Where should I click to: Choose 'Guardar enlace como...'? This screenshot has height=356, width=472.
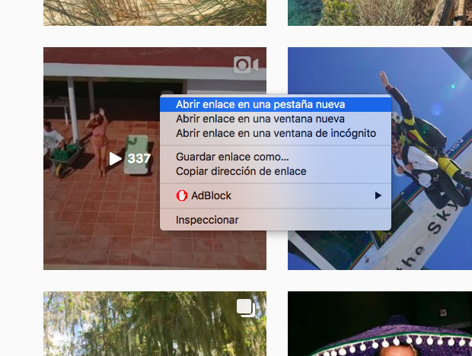[x=276, y=157]
